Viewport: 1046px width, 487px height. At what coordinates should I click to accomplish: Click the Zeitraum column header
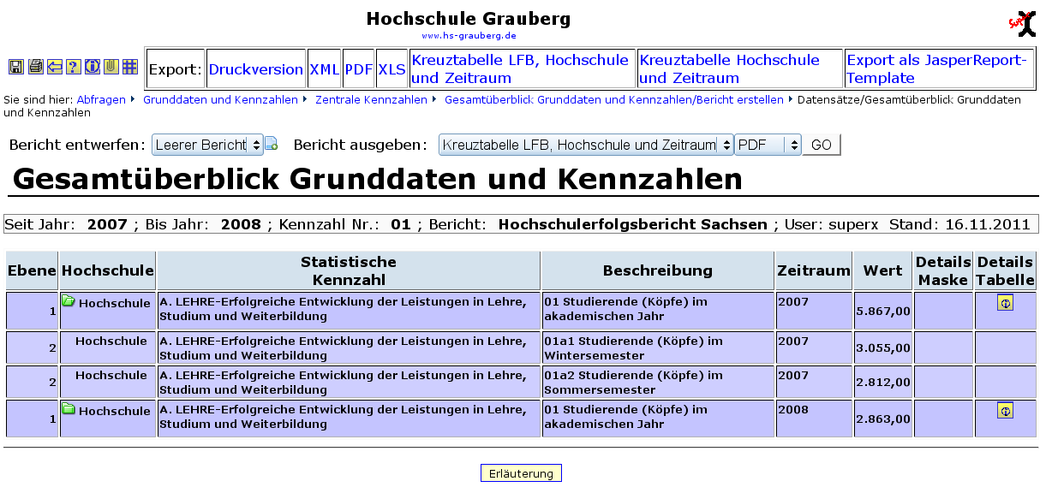point(814,270)
